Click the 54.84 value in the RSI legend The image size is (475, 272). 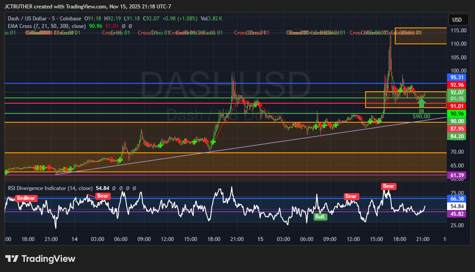pyautogui.click(x=102, y=188)
